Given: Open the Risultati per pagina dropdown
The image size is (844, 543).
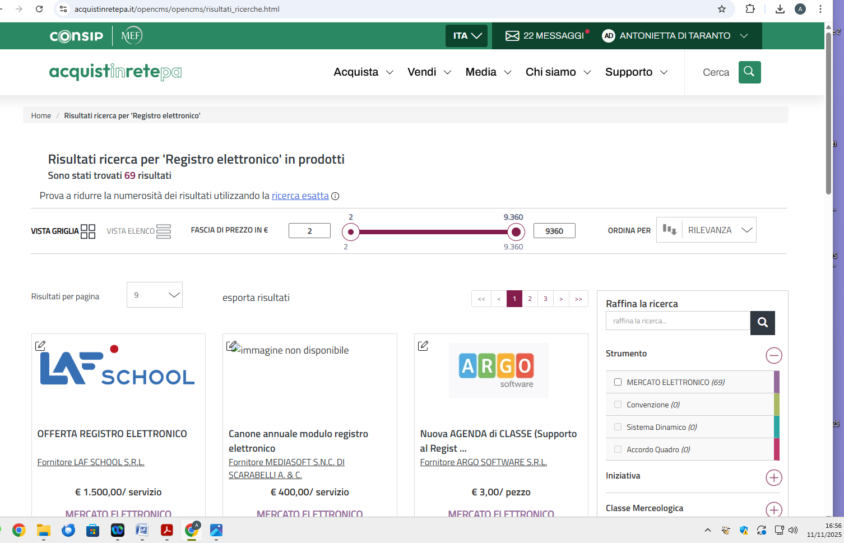Looking at the screenshot, I should click(x=155, y=295).
